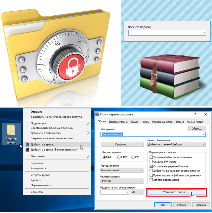The width and height of the screenshot is (212, 213).
Task: Choose Копировать in context menu
Action: tap(38, 168)
